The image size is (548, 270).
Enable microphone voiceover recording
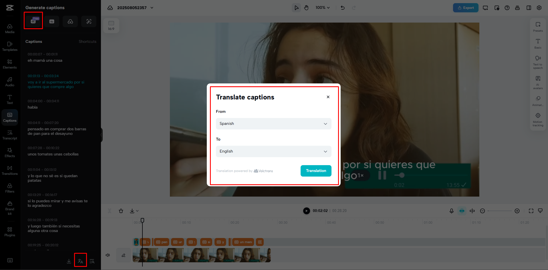[451, 211]
